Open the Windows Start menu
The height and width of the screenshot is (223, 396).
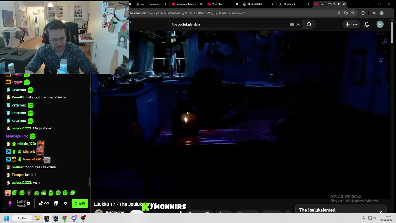[x=7, y=218]
